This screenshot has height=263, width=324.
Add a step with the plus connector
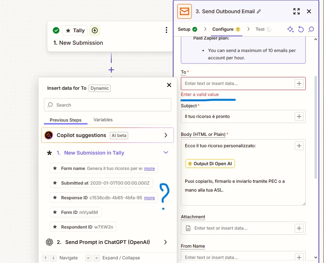[111, 70]
